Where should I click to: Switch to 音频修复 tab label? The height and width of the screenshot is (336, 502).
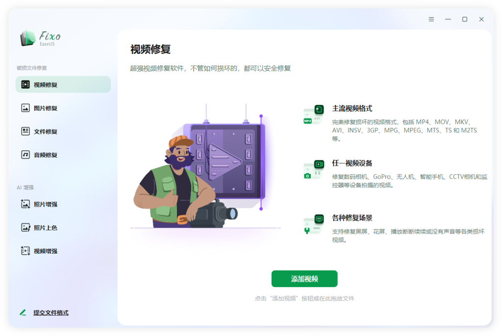[46, 155]
